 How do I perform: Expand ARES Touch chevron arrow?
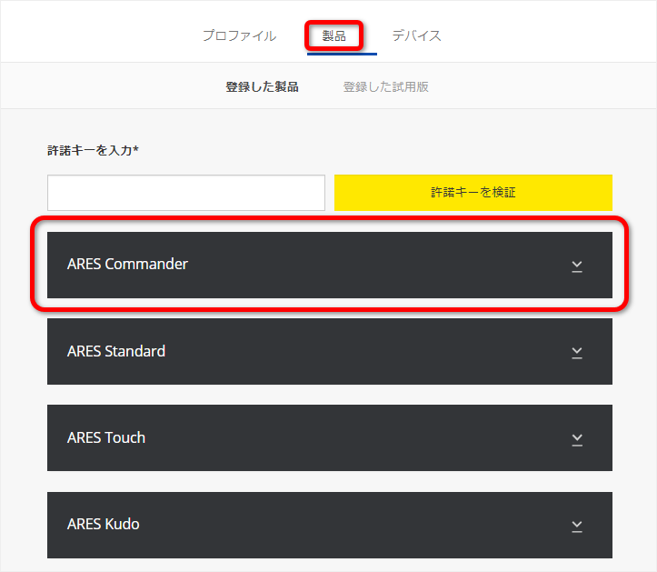pyautogui.click(x=577, y=439)
